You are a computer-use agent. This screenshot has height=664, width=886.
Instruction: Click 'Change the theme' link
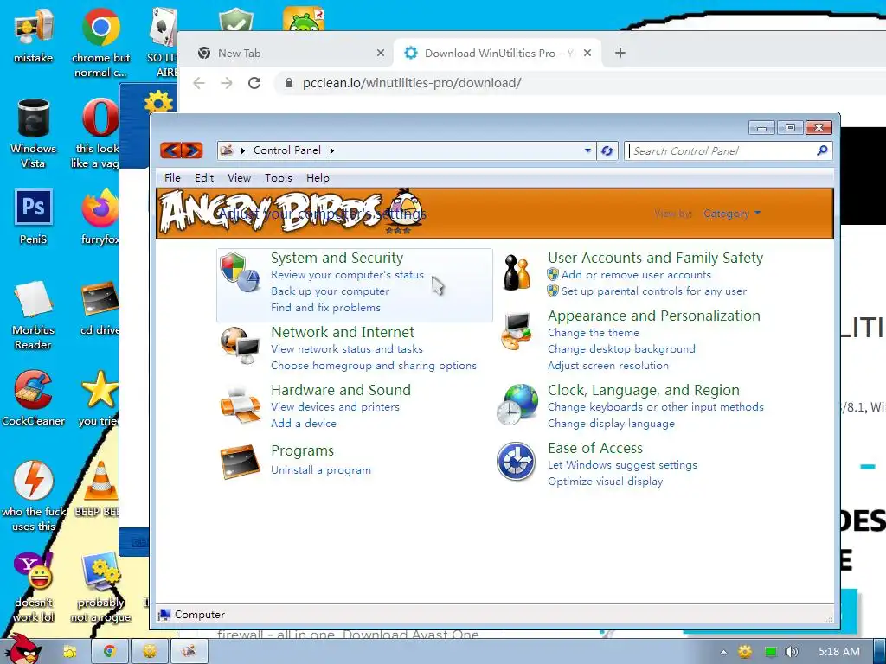(594, 333)
